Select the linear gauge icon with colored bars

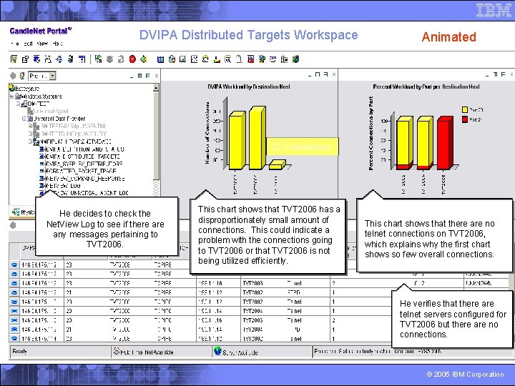click(217, 59)
